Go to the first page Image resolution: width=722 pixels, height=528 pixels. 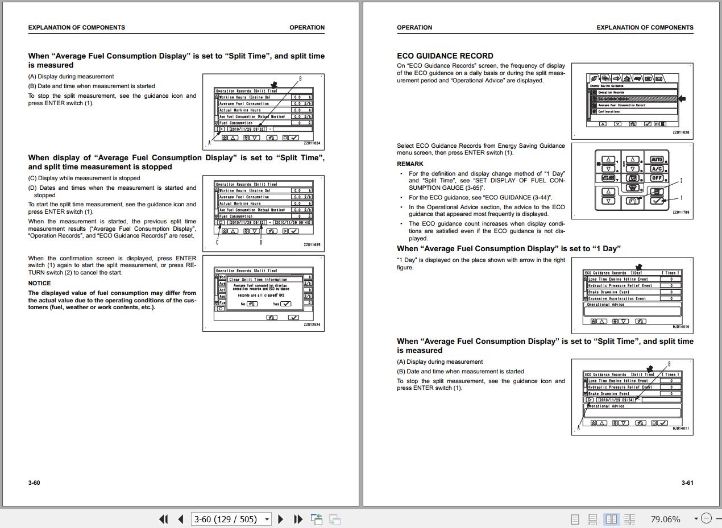[164, 519]
